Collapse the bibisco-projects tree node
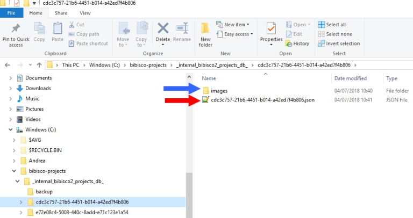Image resolution: width=413 pixels, height=218 pixels. [14, 171]
